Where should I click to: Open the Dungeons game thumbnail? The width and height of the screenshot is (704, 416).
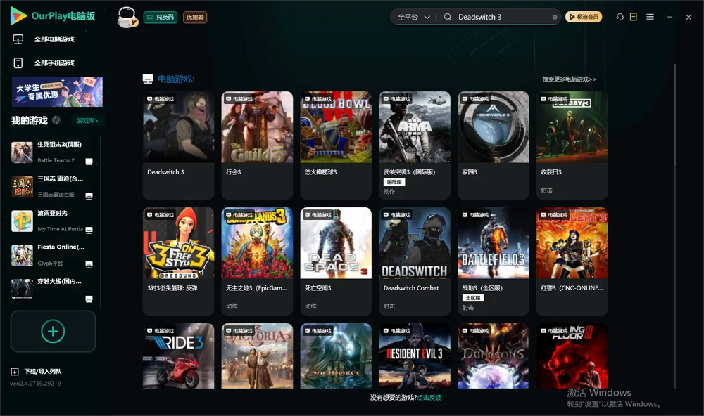click(x=493, y=356)
